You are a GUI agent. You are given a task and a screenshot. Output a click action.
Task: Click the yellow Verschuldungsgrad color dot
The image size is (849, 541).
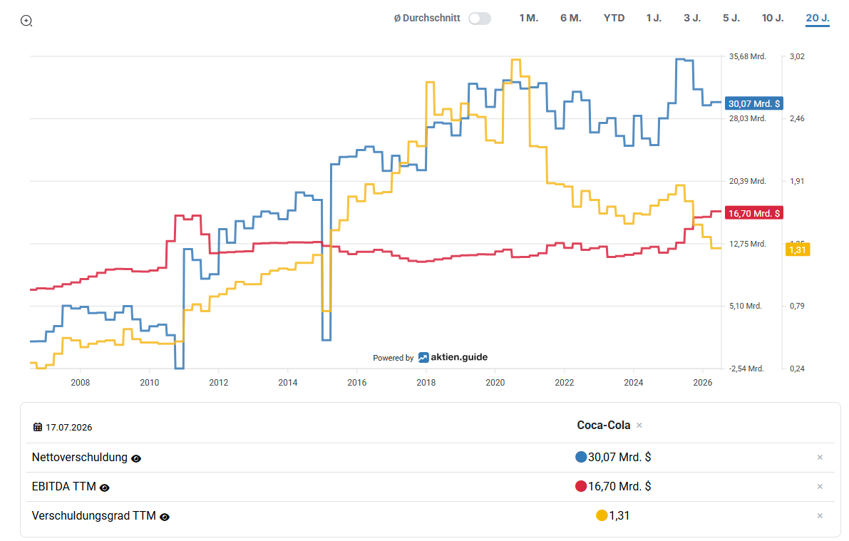click(x=602, y=515)
